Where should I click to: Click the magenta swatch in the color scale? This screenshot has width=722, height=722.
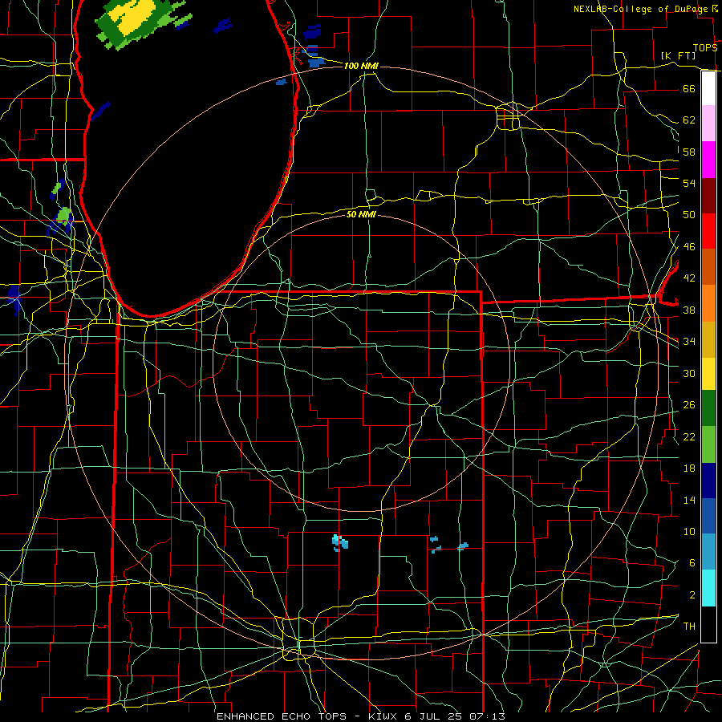(x=708, y=160)
